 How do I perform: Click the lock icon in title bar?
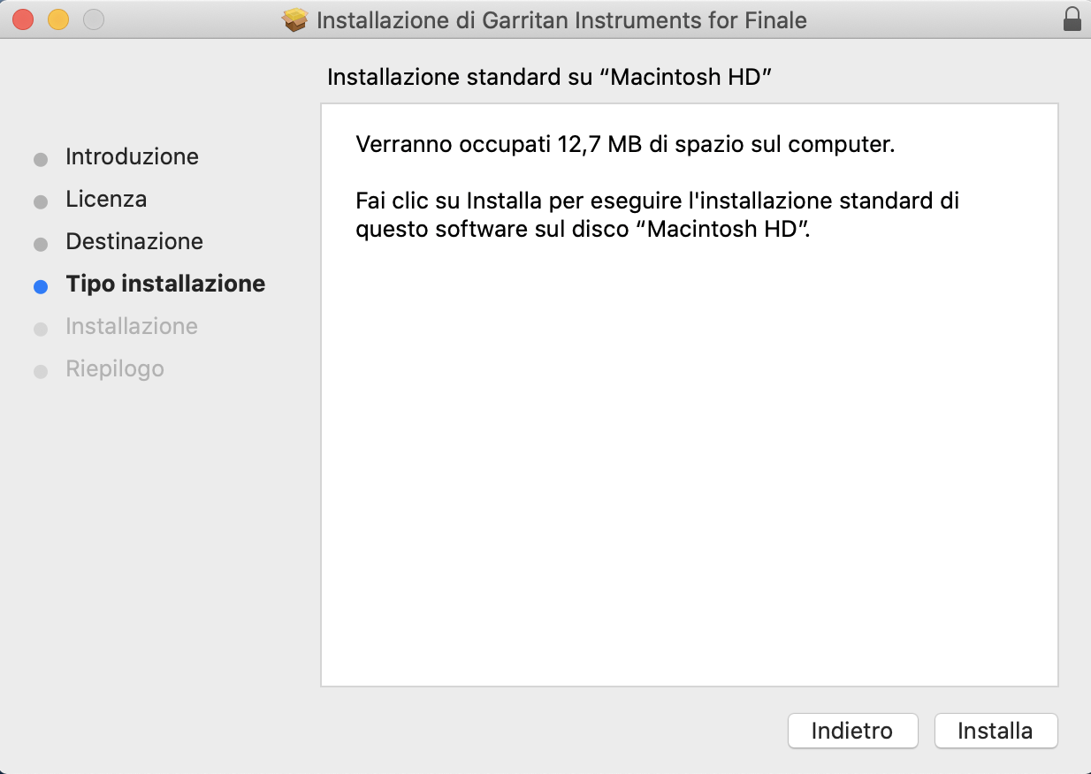tap(1072, 19)
